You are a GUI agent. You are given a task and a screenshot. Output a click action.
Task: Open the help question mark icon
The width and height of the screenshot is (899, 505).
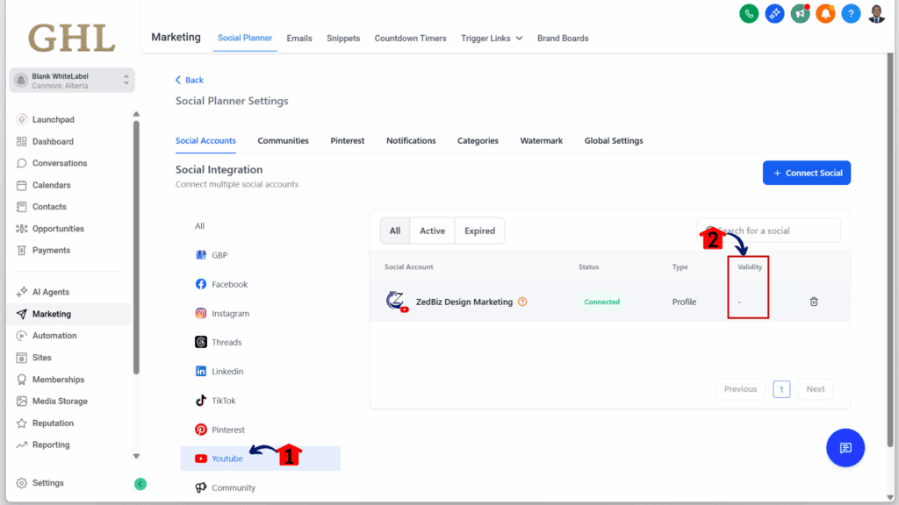tap(851, 13)
